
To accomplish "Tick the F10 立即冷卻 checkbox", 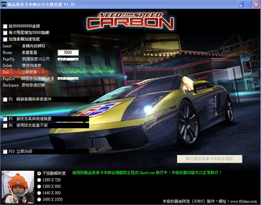I will click(x=5, y=151).
